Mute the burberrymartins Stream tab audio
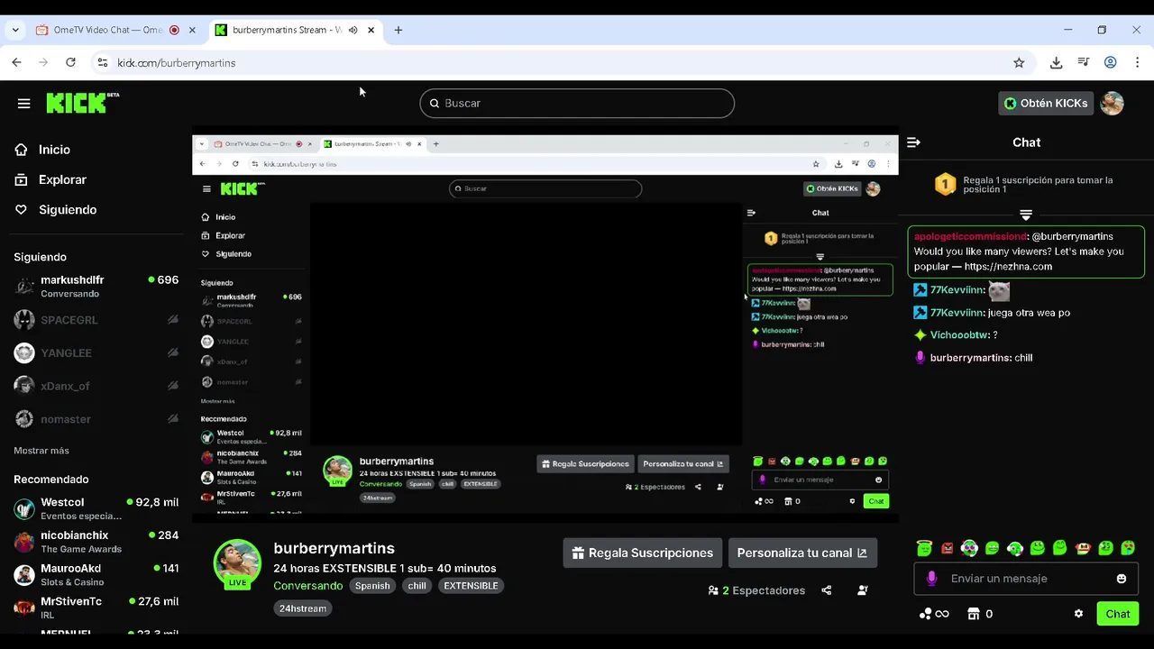Image resolution: width=1154 pixels, height=649 pixels. (x=353, y=30)
